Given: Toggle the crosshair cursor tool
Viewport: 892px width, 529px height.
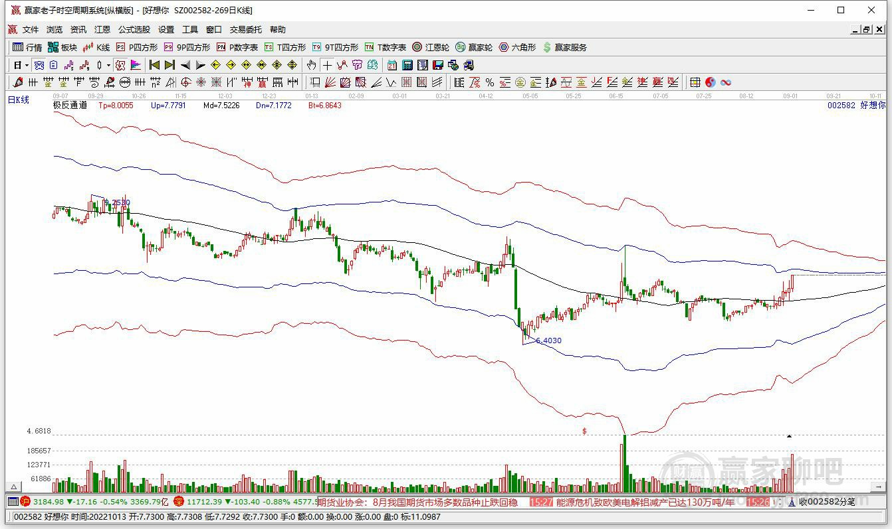Looking at the screenshot, I should 326,65.
